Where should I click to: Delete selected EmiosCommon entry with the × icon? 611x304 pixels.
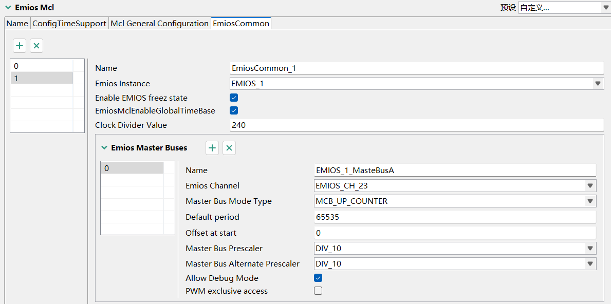36,45
